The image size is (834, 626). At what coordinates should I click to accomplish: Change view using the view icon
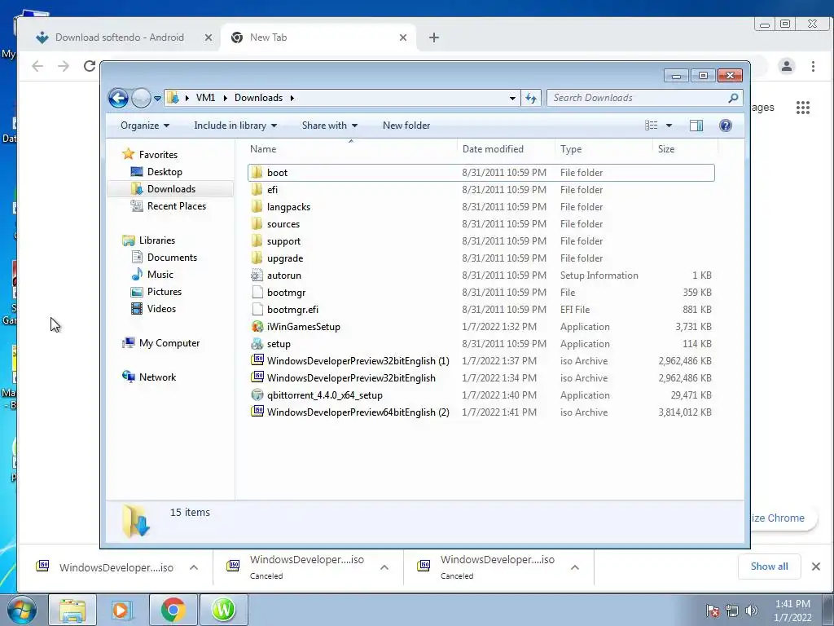click(x=651, y=126)
